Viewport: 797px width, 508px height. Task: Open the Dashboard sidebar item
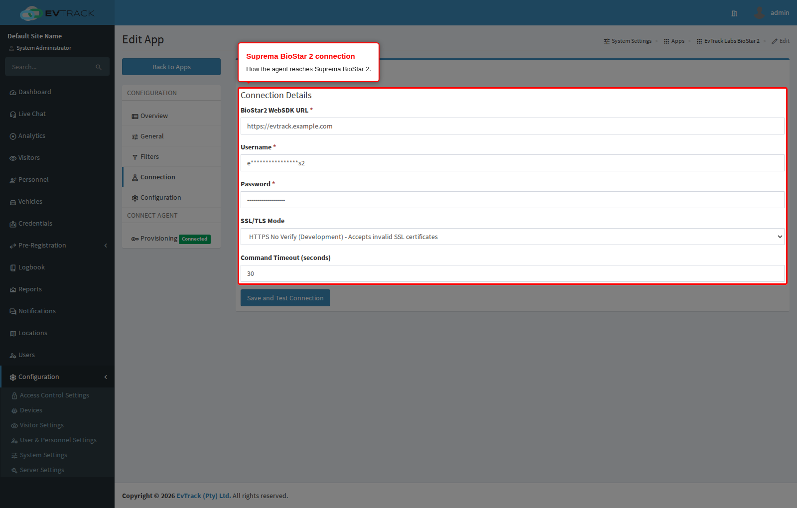coord(57,92)
